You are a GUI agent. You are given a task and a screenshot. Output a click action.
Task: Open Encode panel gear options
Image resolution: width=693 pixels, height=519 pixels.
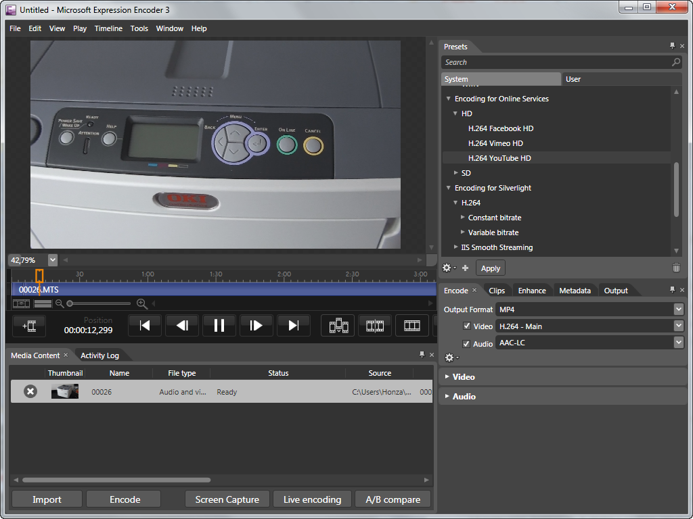[x=451, y=357]
